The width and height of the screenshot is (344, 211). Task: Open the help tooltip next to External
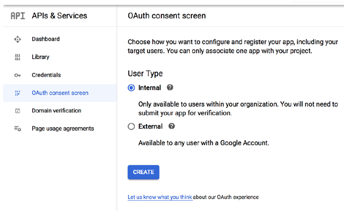(172, 126)
